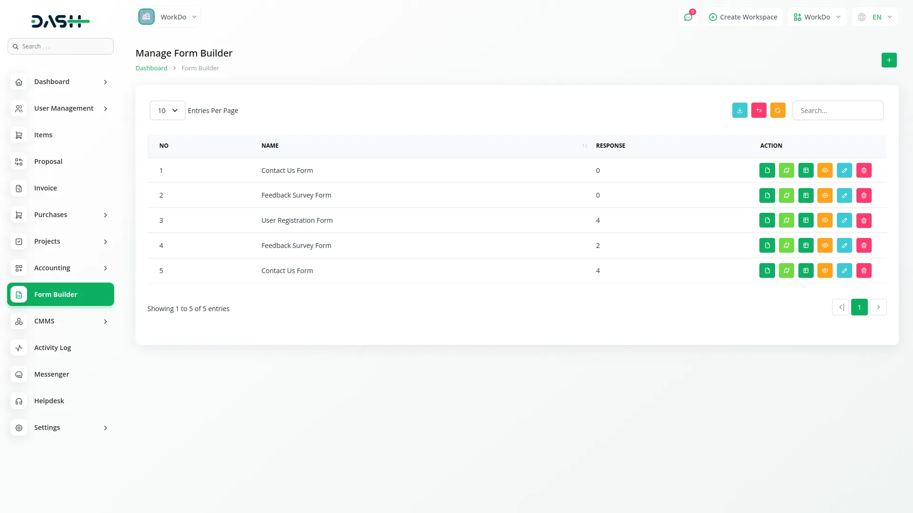913x513 pixels.
Task: Select Activity Log in the sidebar
Action: pyautogui.click(x=60, y=347)
